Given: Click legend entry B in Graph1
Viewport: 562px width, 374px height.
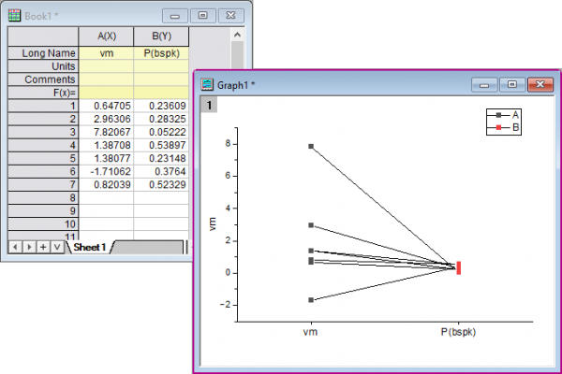Looking at the screenshot, I should (503, 127).
